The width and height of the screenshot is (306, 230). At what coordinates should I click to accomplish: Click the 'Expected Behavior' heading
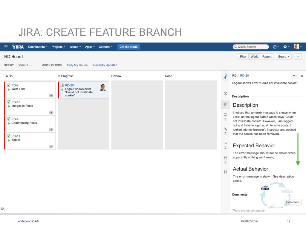(254, 146)
